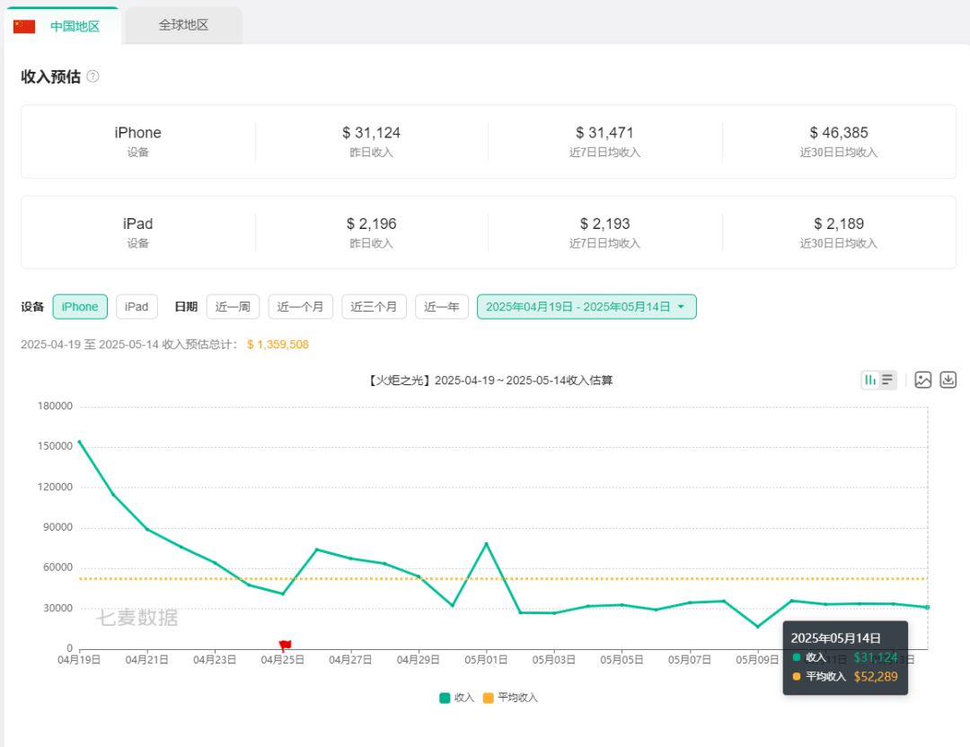The image size is (970, 747).
Task: Open the 收入预估 help question-mark icon
Action: (x=93, y=76)
